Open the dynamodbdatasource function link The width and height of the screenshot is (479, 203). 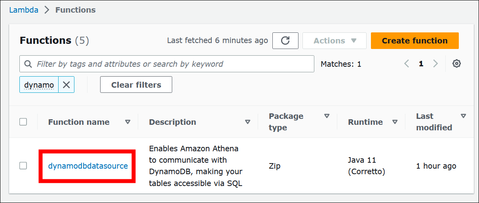(88, 166)
